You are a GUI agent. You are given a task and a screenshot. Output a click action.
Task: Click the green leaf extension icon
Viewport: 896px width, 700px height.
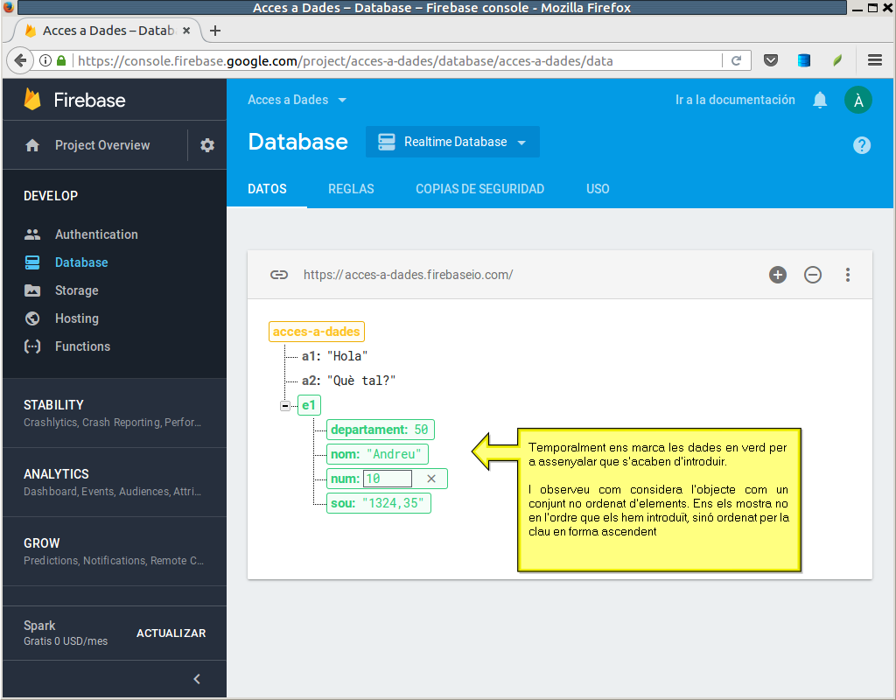[x=837, y=60]
